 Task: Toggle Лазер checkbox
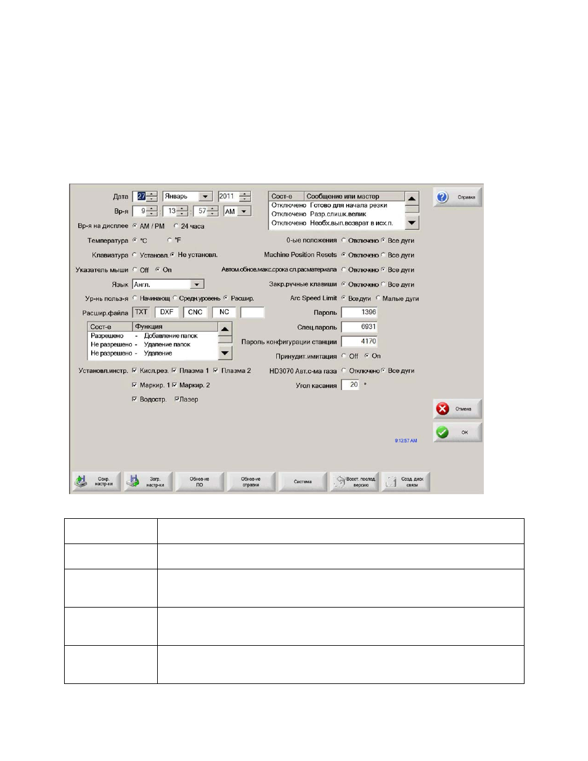177,399
